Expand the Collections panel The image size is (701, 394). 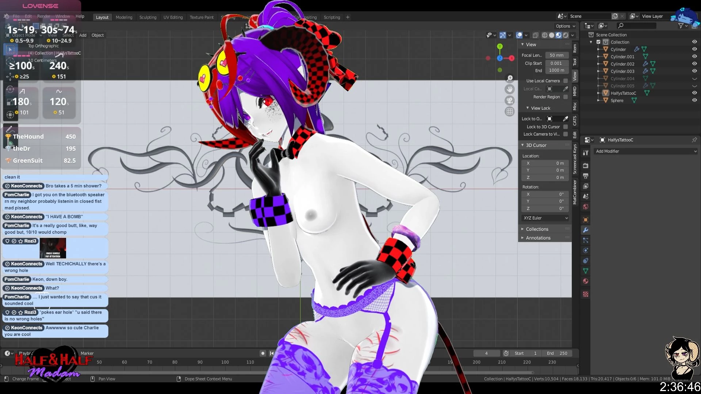pos(537,229)
